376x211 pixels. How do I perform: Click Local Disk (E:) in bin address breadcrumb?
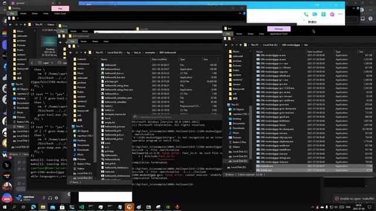[270, 45]
